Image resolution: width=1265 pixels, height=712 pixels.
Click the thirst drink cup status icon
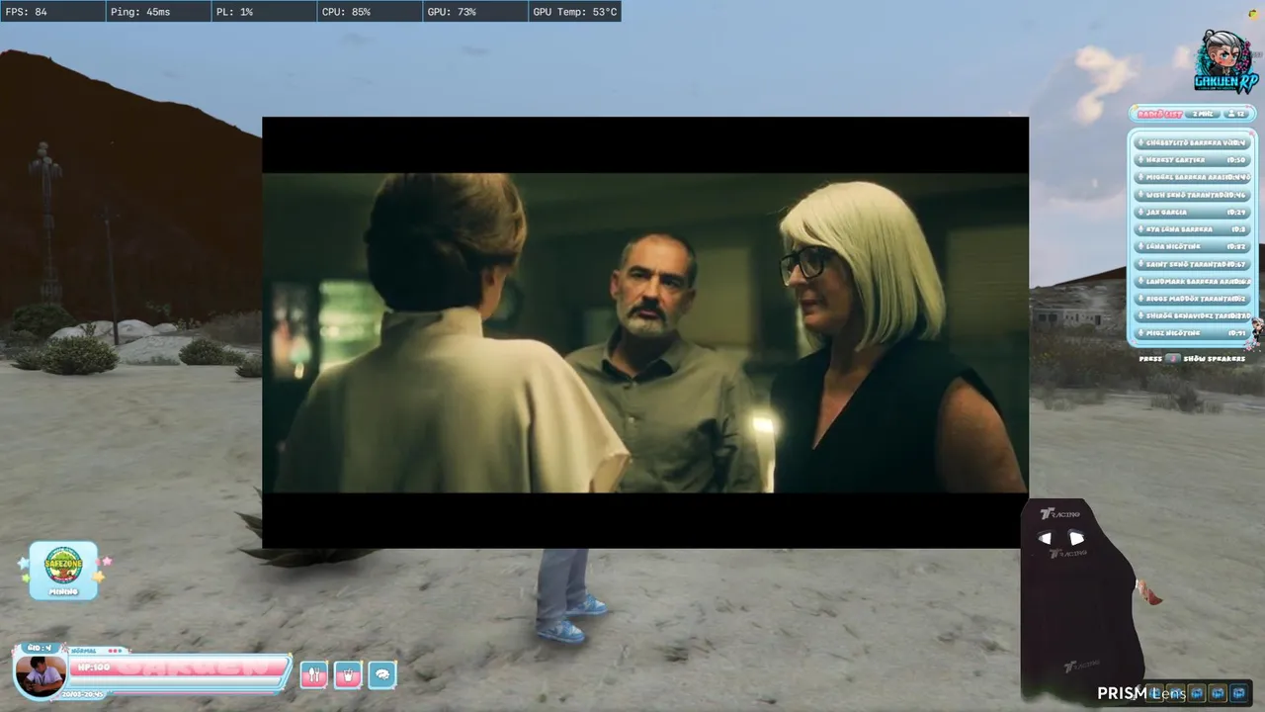pyautogui.click(x=348, y=674)
